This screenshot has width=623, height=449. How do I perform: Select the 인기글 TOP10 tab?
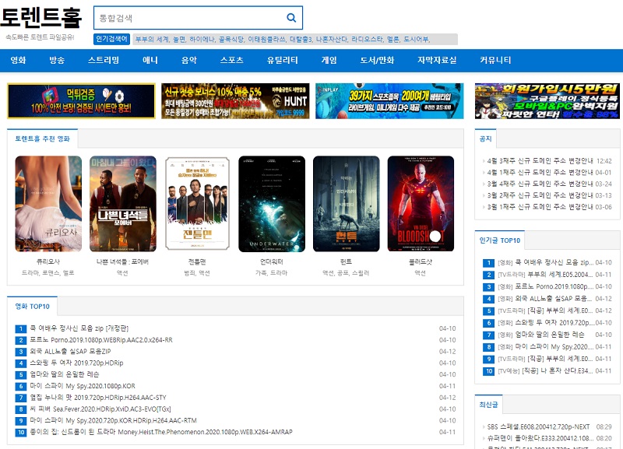499,240
